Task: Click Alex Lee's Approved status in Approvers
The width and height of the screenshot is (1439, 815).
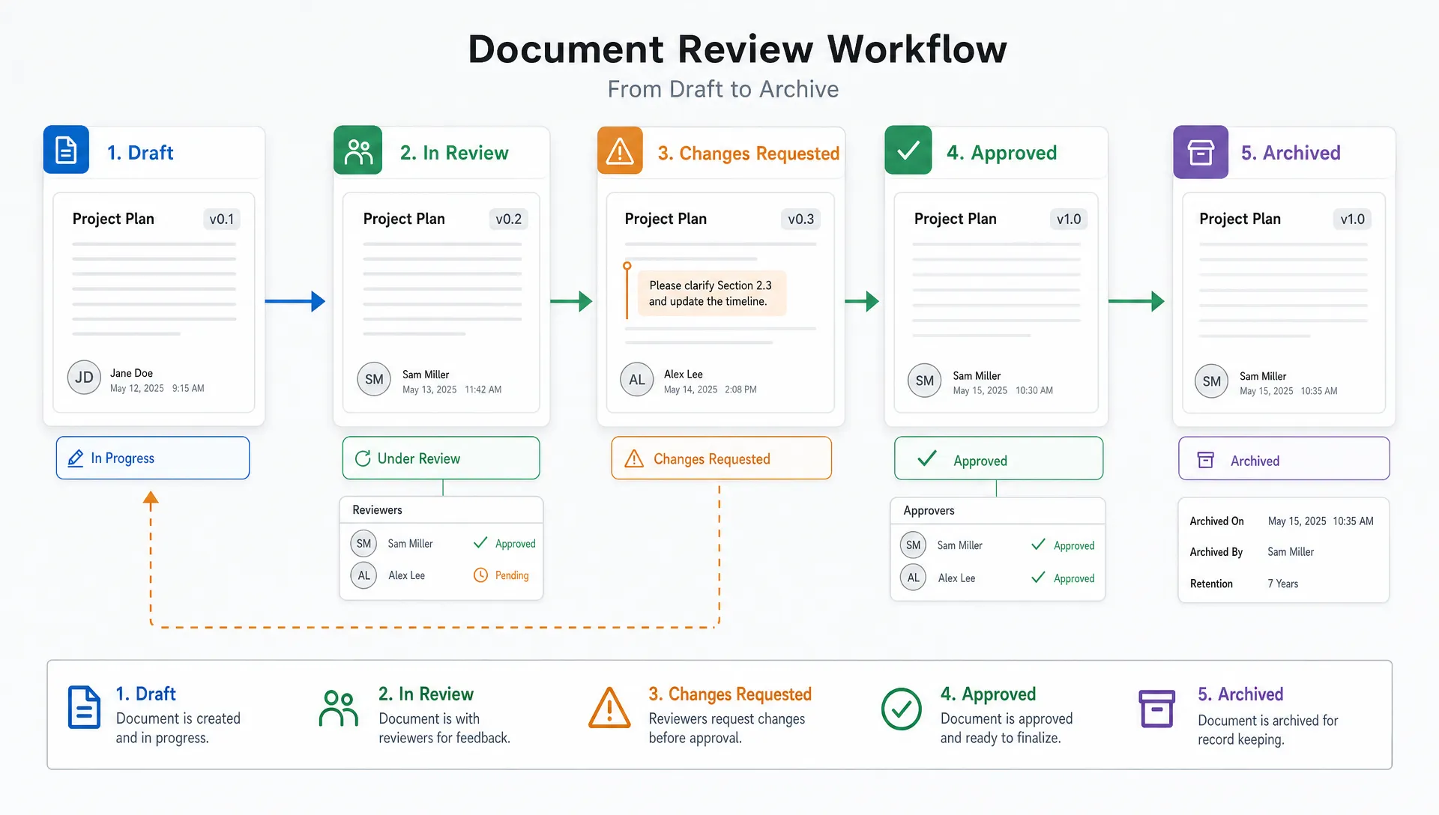Action: (x=1063, y=578)
